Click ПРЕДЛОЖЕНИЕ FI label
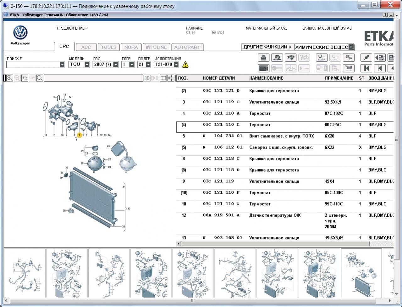The image size is (402, 307). (73, 28)
